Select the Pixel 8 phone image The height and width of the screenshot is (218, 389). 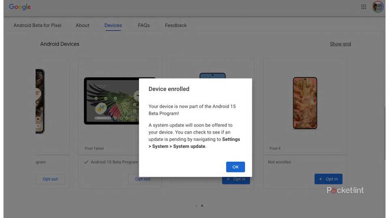tap(305, 103)
